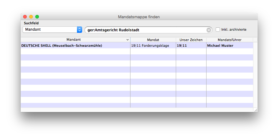Clear the search field with the X icon
278x140 pixels.
pyautogui.click(x=209, y=30)
